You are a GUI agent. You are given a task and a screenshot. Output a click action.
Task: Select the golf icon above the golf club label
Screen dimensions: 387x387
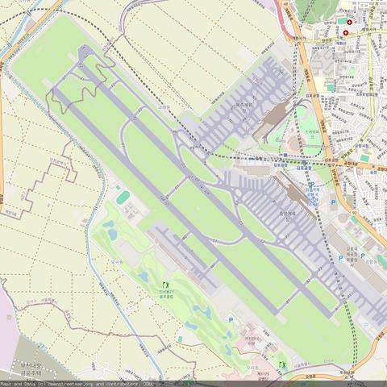pyautogui.click(x=166, y=285)
